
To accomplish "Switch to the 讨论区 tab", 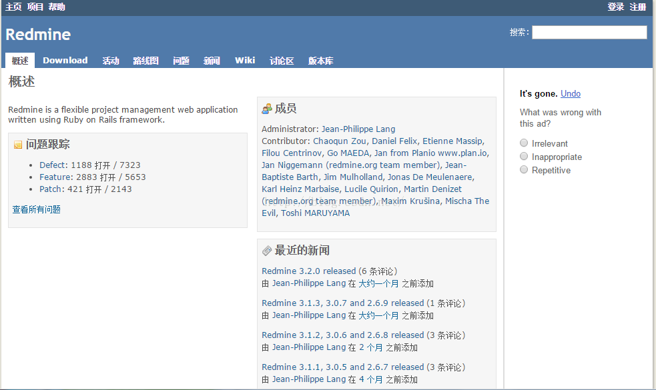I will tap(282, 61).
